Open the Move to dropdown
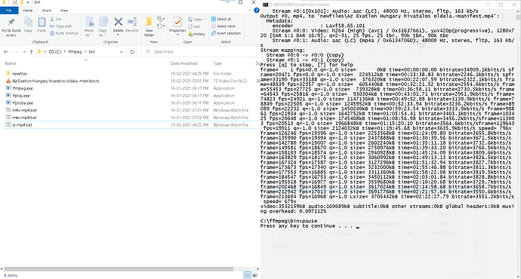Screen dimensions: 521x279 88,26
